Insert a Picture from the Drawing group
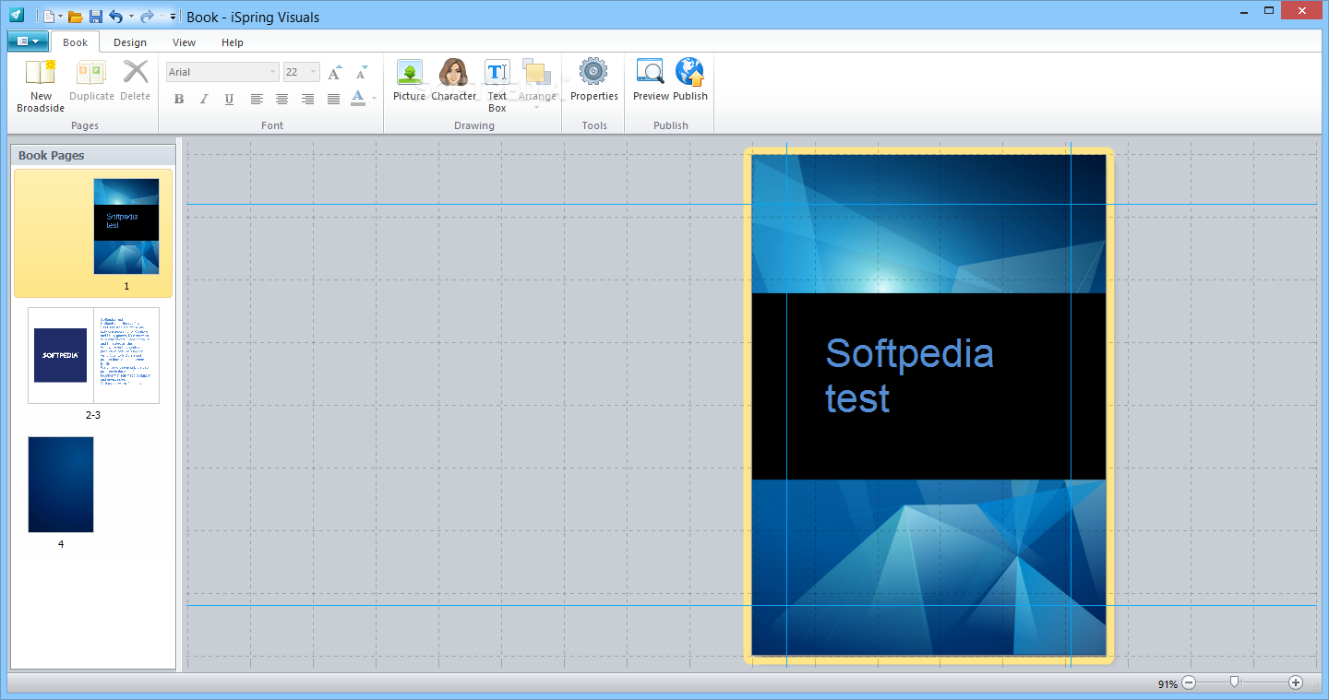Screen dimensions: 1329x700 tap(409, 80)
